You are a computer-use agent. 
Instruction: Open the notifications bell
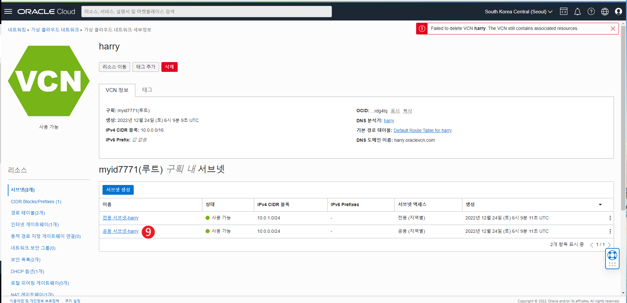(x=577, y=12)
